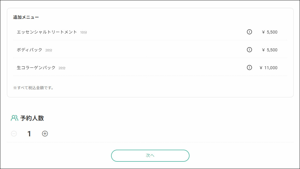
Task: Click the ¥11,000 price label
Action: click(x=268, y=68)
